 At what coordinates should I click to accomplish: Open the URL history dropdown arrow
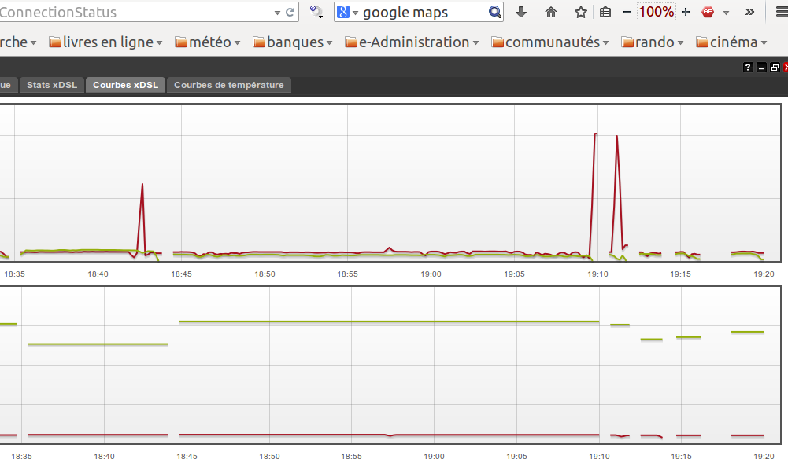click(277, 13)
